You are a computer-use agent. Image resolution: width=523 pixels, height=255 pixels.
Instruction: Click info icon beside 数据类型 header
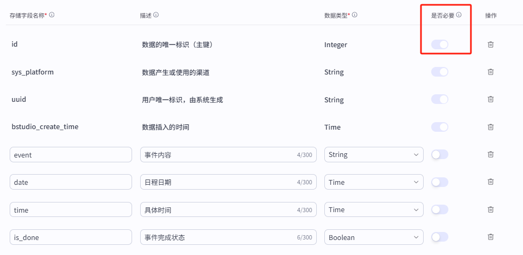click(355, 15)
